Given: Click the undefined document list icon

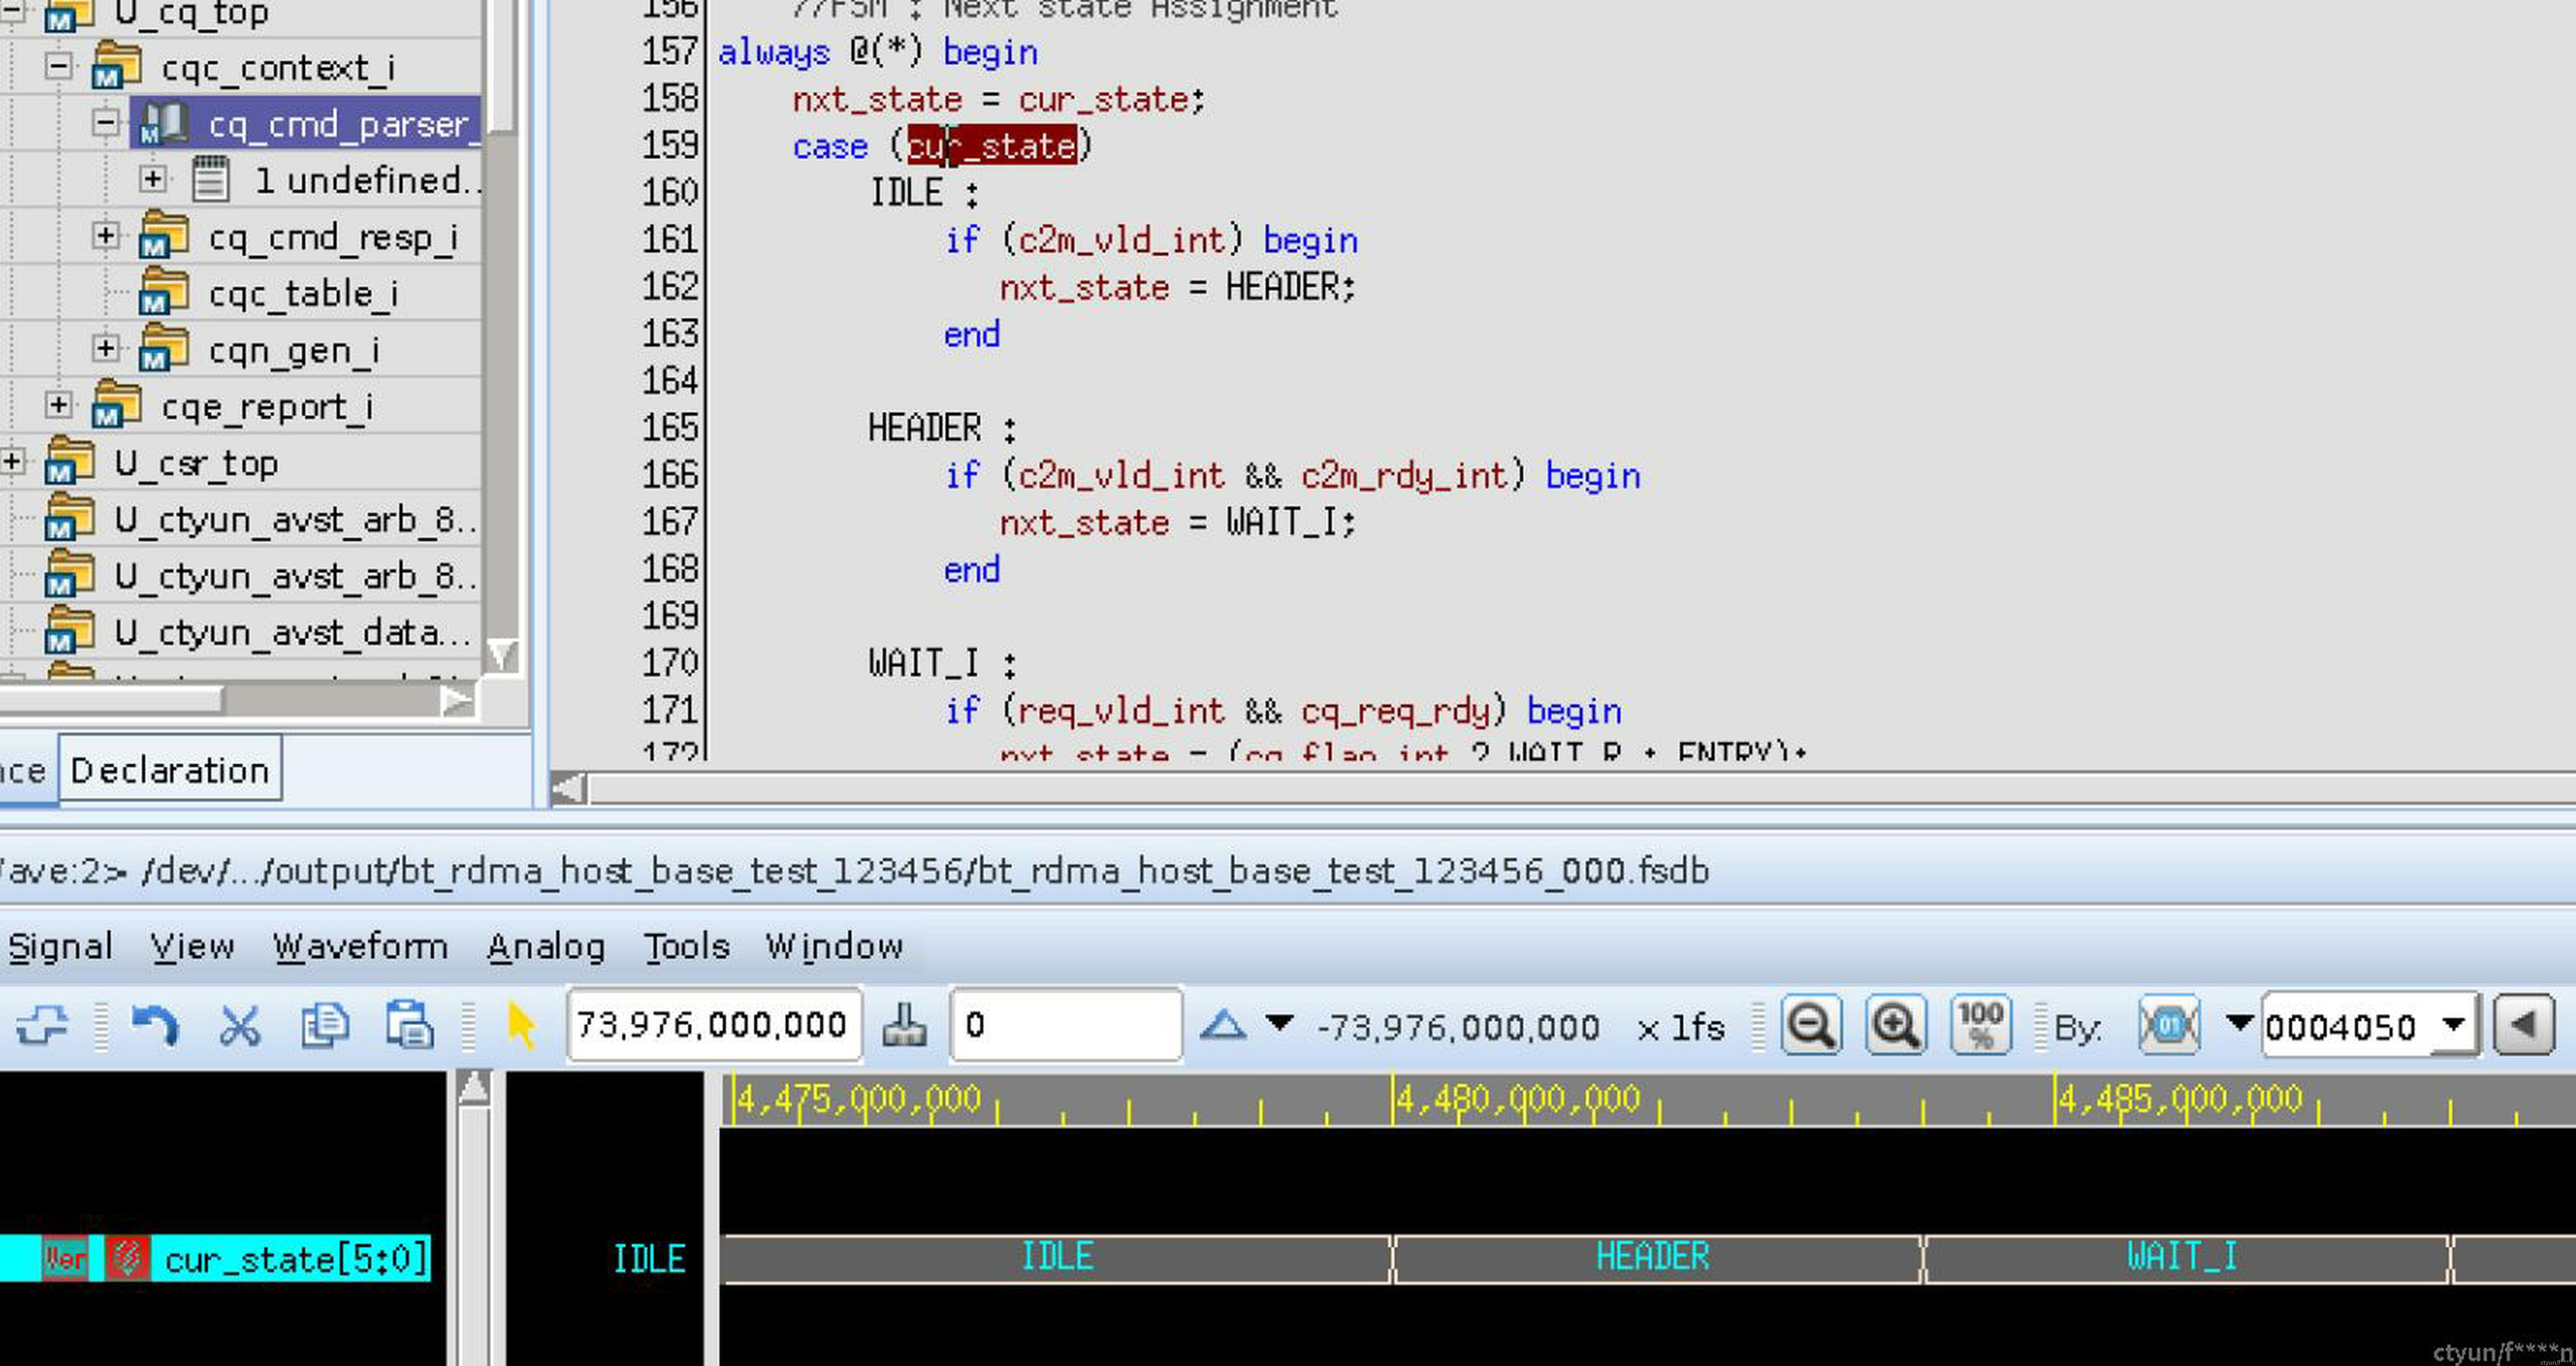Looking at the screenshot, I should tap(210, 180).
